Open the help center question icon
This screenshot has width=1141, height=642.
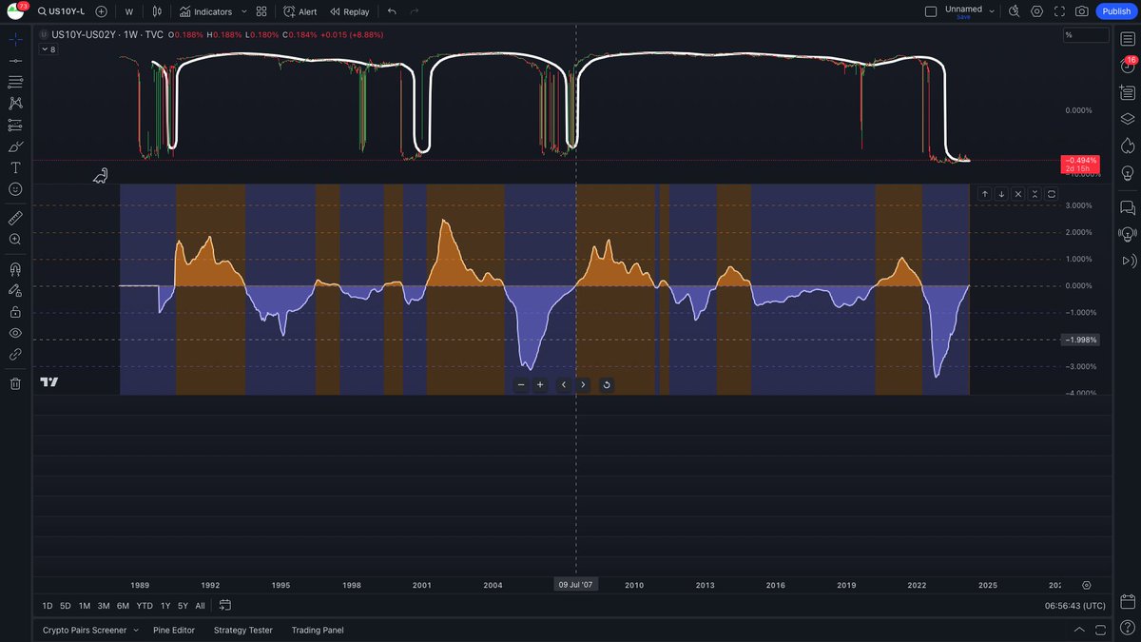click(x=1128, y=628)
